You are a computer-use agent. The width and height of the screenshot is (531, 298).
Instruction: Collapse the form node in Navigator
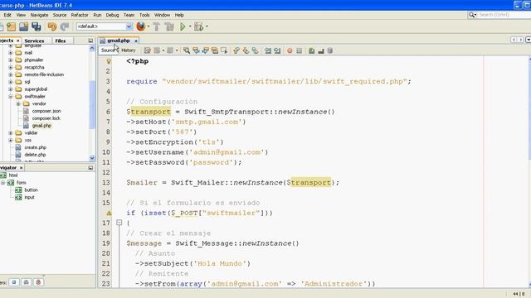(3, 183)
